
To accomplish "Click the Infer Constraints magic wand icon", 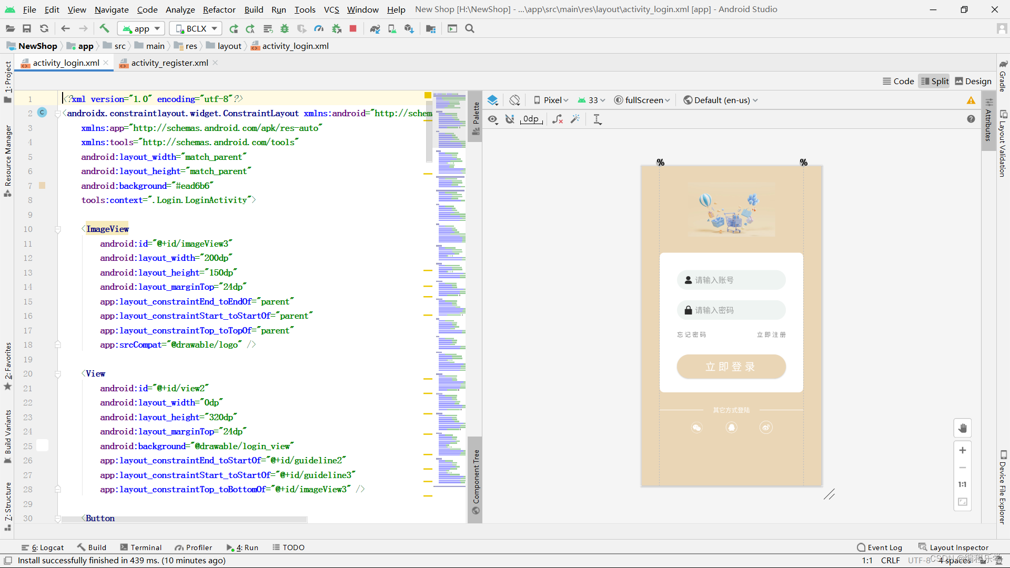I will [575, 119].
